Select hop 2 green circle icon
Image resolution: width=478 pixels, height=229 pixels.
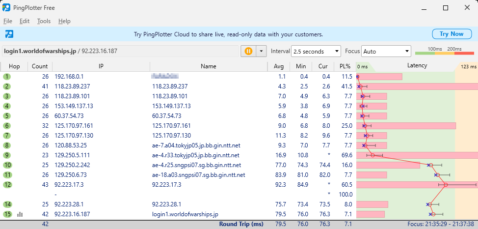7,86
